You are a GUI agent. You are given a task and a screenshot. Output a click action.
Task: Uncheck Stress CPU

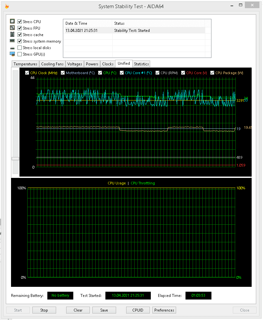click(20, 22)
